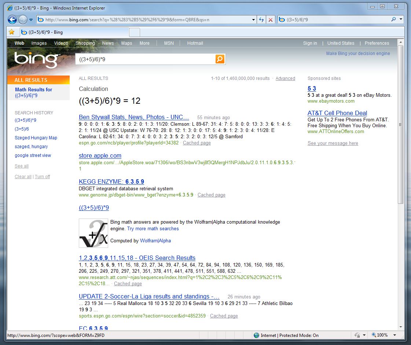Open Preferences link

(377, 43)
